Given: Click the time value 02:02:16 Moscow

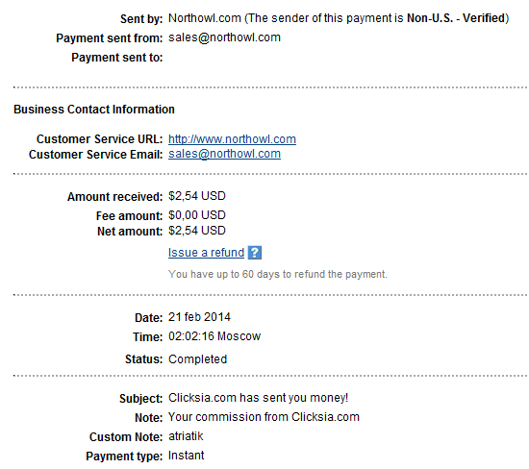Looking at the screenshot, I should click(x=214, y=336).
